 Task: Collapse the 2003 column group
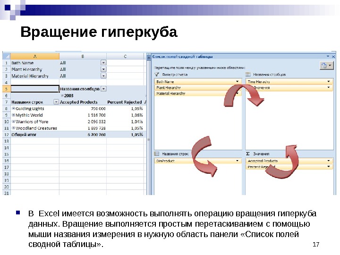point(62,95)
